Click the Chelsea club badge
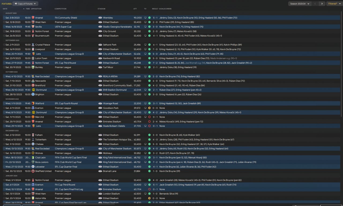 pyautogui.click(x=33, y=144)
